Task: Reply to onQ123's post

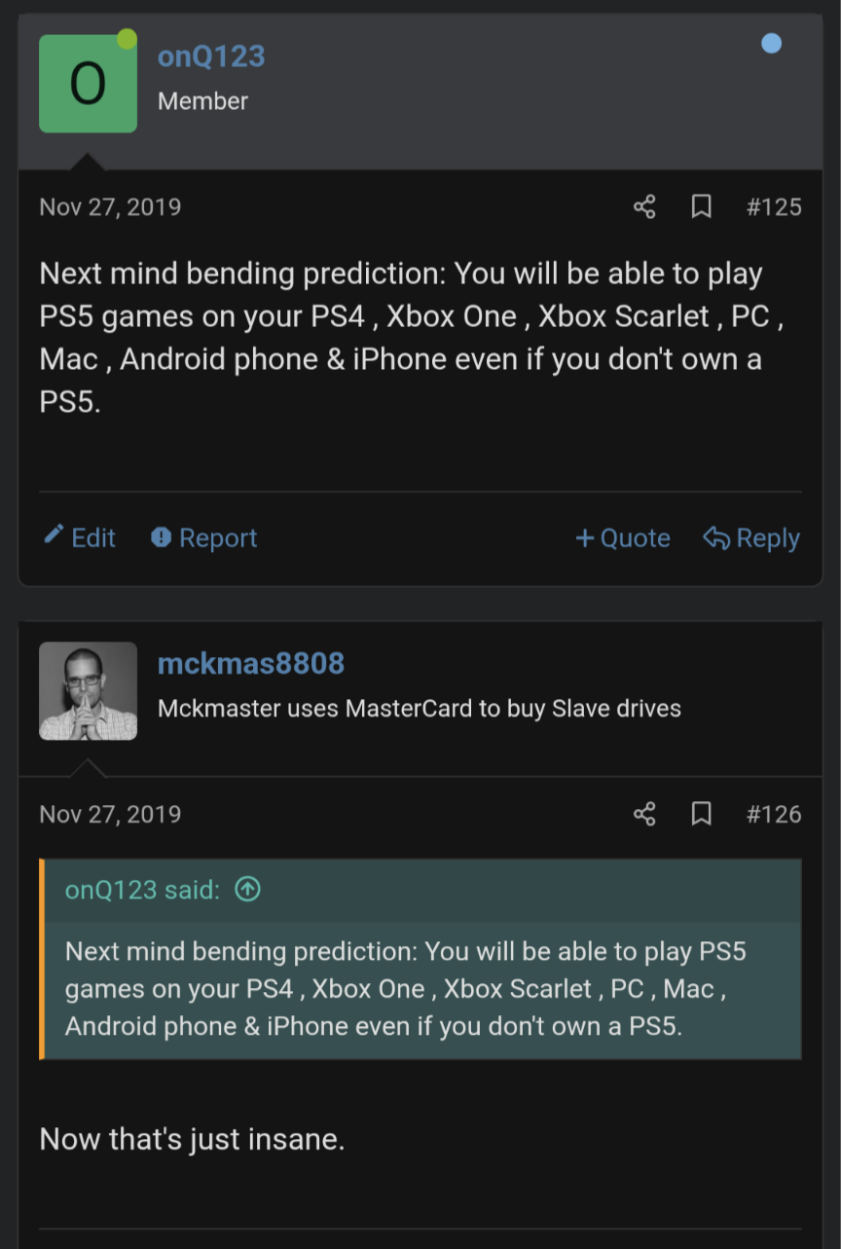Action: click(x=751, y=537)
